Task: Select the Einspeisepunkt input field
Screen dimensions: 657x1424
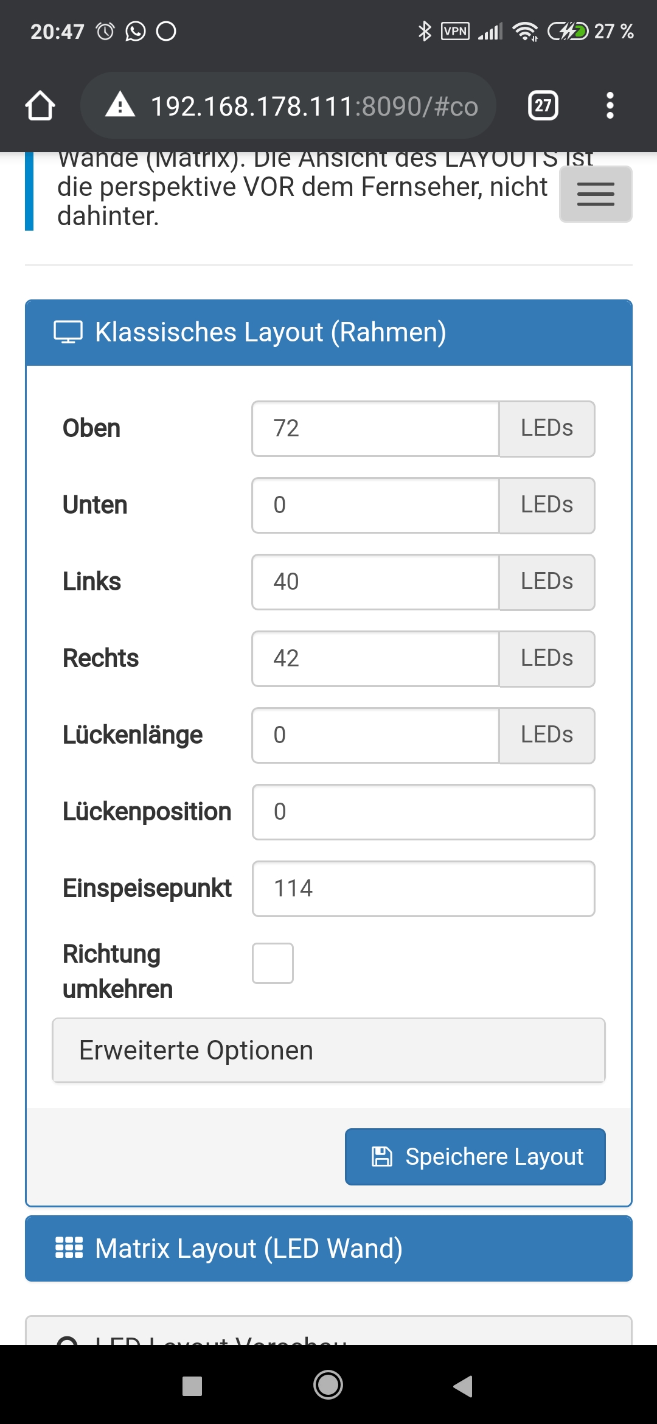Action: click(423, 888)
